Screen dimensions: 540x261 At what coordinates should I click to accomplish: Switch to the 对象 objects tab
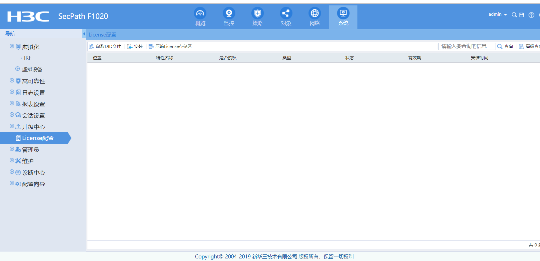click(x=286, y=17)
